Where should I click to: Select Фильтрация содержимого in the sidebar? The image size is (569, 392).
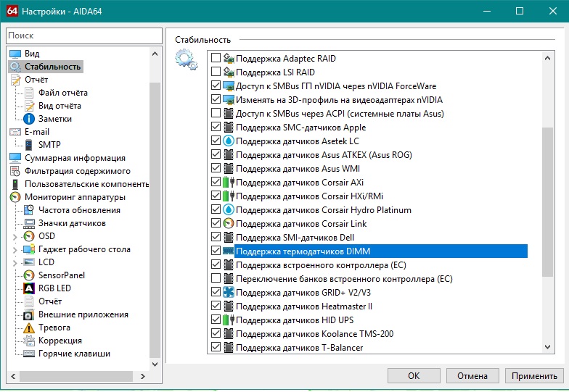click(x=77, y=171)
